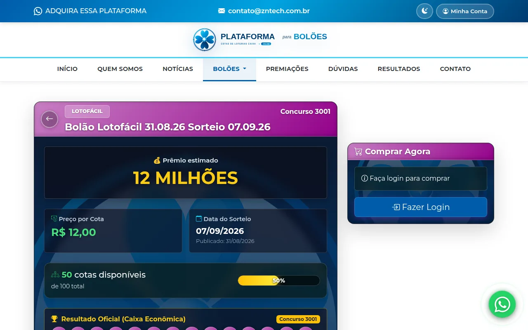Image resolution: width=528 pixels, height=330 pixels.
Task: Click the Publicado: 31/08/2026 text
Action: pos(225,241)
